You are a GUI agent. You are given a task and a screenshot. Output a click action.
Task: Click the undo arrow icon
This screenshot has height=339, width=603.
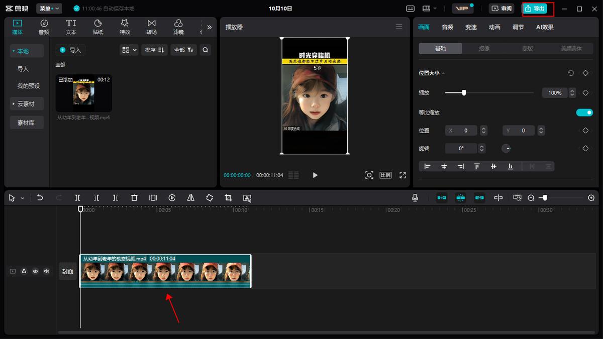[40, 198]
